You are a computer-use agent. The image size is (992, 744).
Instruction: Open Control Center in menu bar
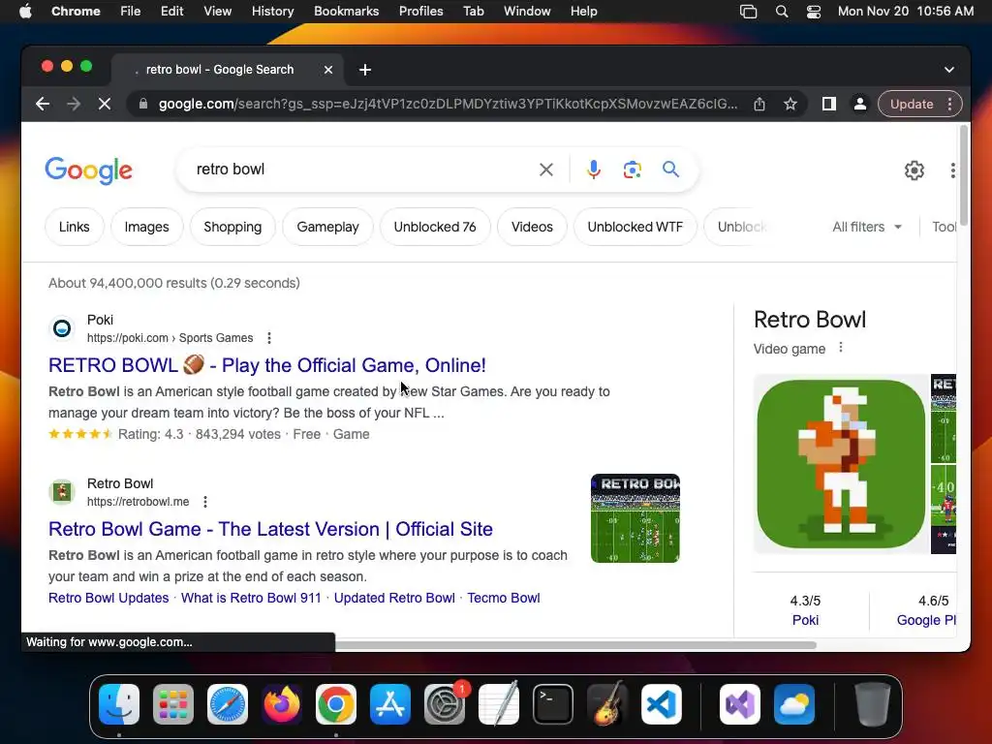(814, 12)
